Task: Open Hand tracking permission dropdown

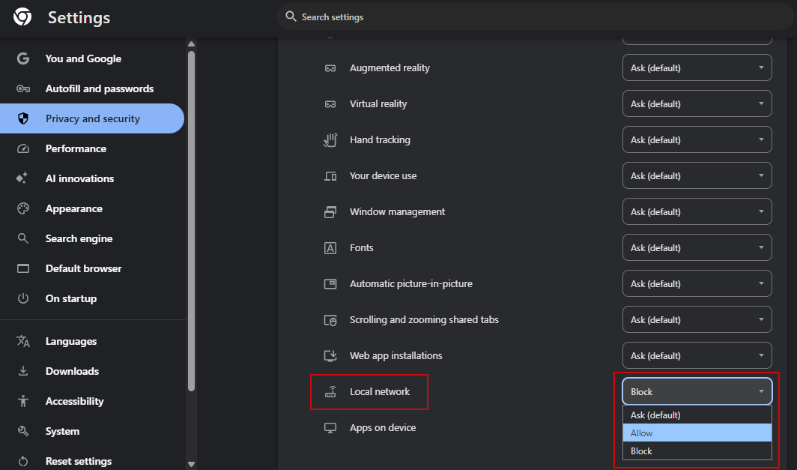Action: pyautogui.click(x=697, y=140)
